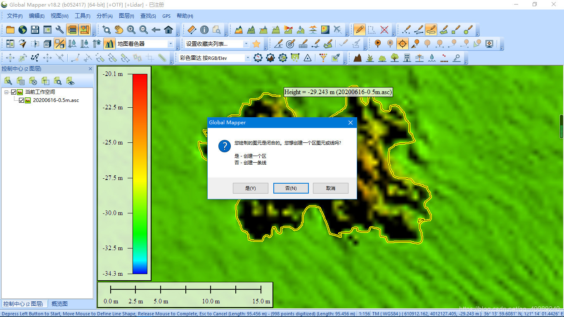The height and width of the screenshot is (317, 564).
Task: Click the remove layer icon in Control Center
Action: click(x=33, y=81)
